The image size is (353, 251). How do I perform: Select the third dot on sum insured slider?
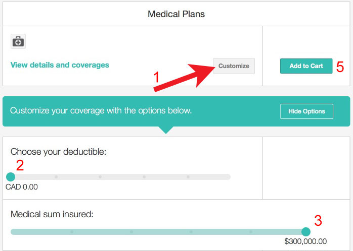[x=191, y=232]
